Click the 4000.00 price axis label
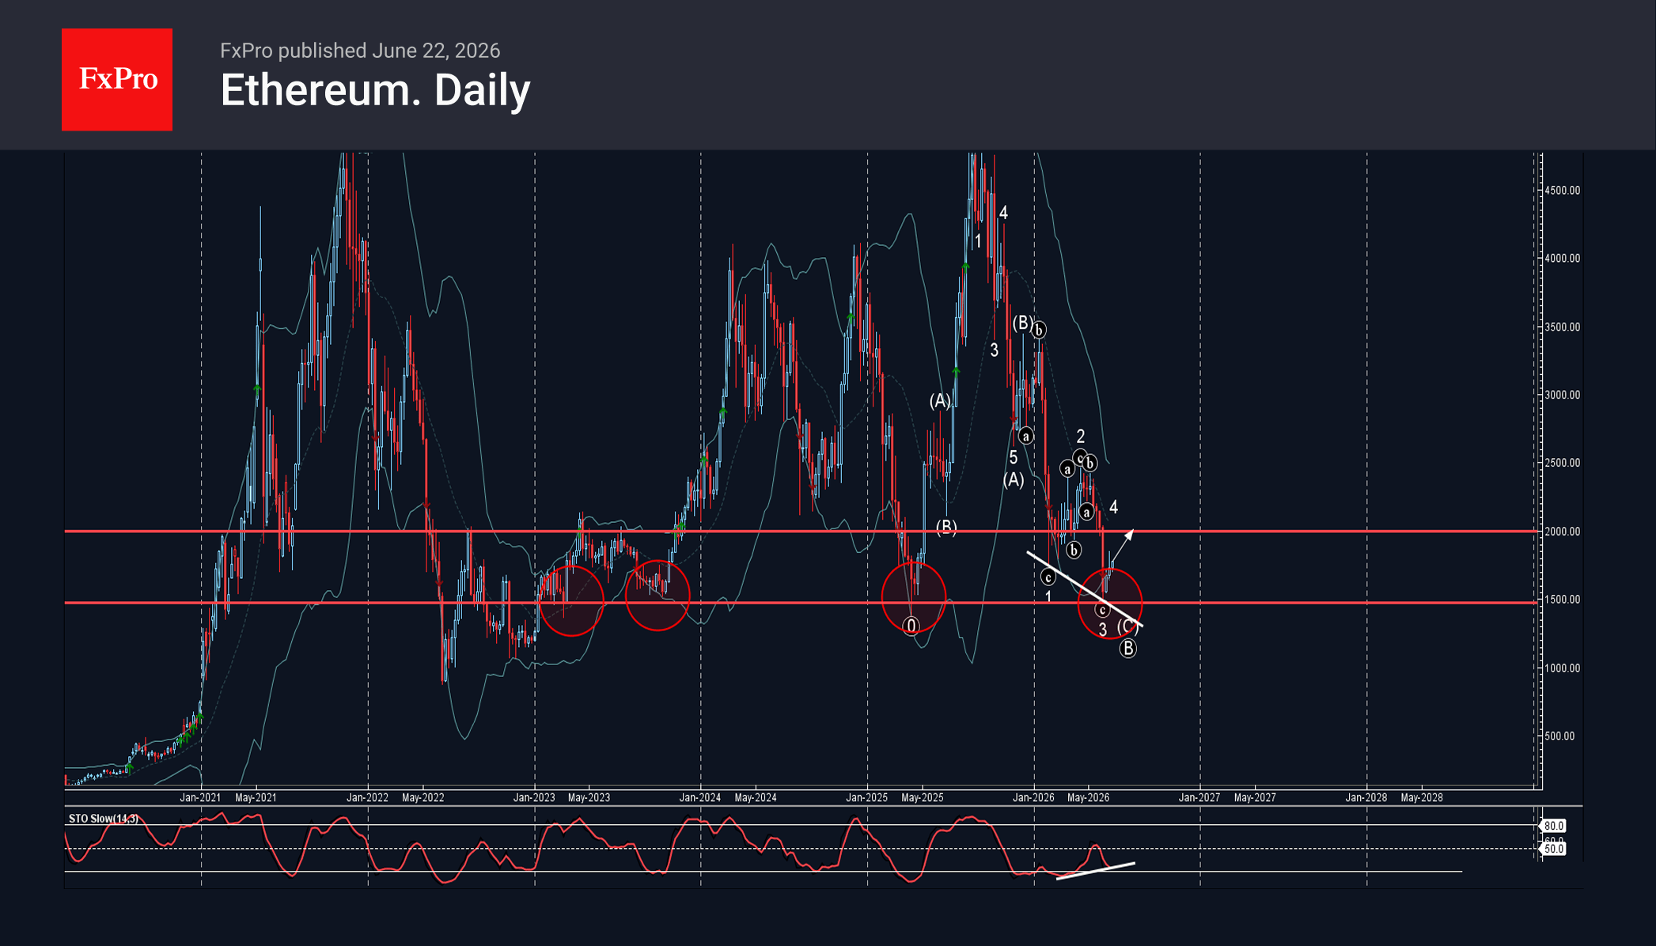Image resolution: width=1656 pixels, height=946 pixels. click(1562, 259)
